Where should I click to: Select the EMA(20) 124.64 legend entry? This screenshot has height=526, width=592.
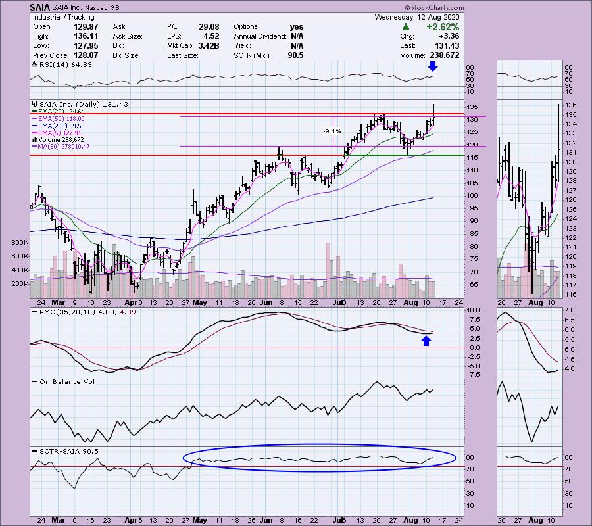59,111
